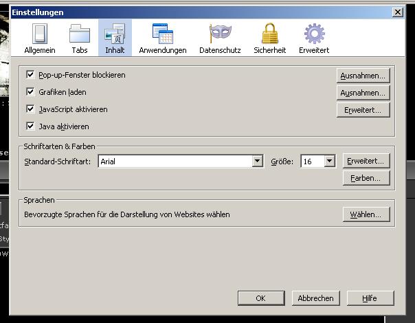Click the Bevorzugte Sprachen description text
This screenshot has height=323, width=415.
coord(127,214)
